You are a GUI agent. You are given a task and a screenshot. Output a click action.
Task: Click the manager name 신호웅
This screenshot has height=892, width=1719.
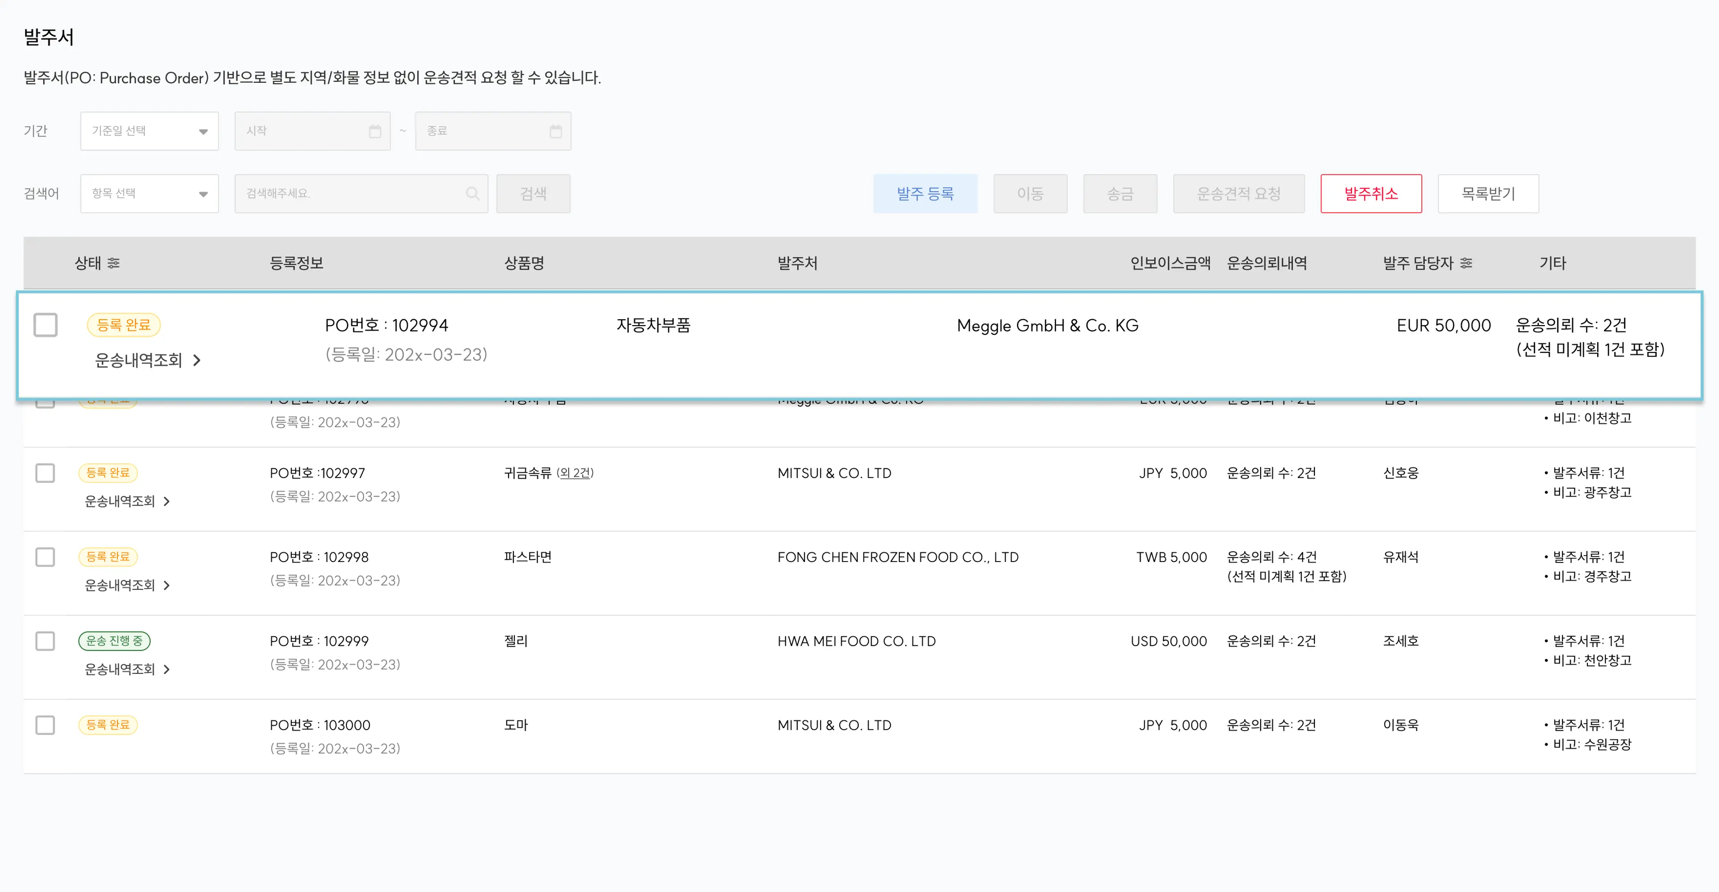1401,473
